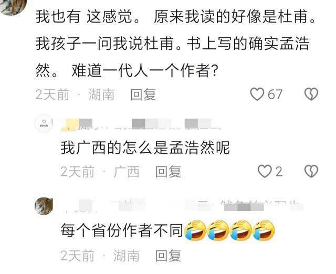Dislike the Guangxi reply with broken heart icon
The image size is (336, 274).
pyautogui.click(x=311, y=171)
